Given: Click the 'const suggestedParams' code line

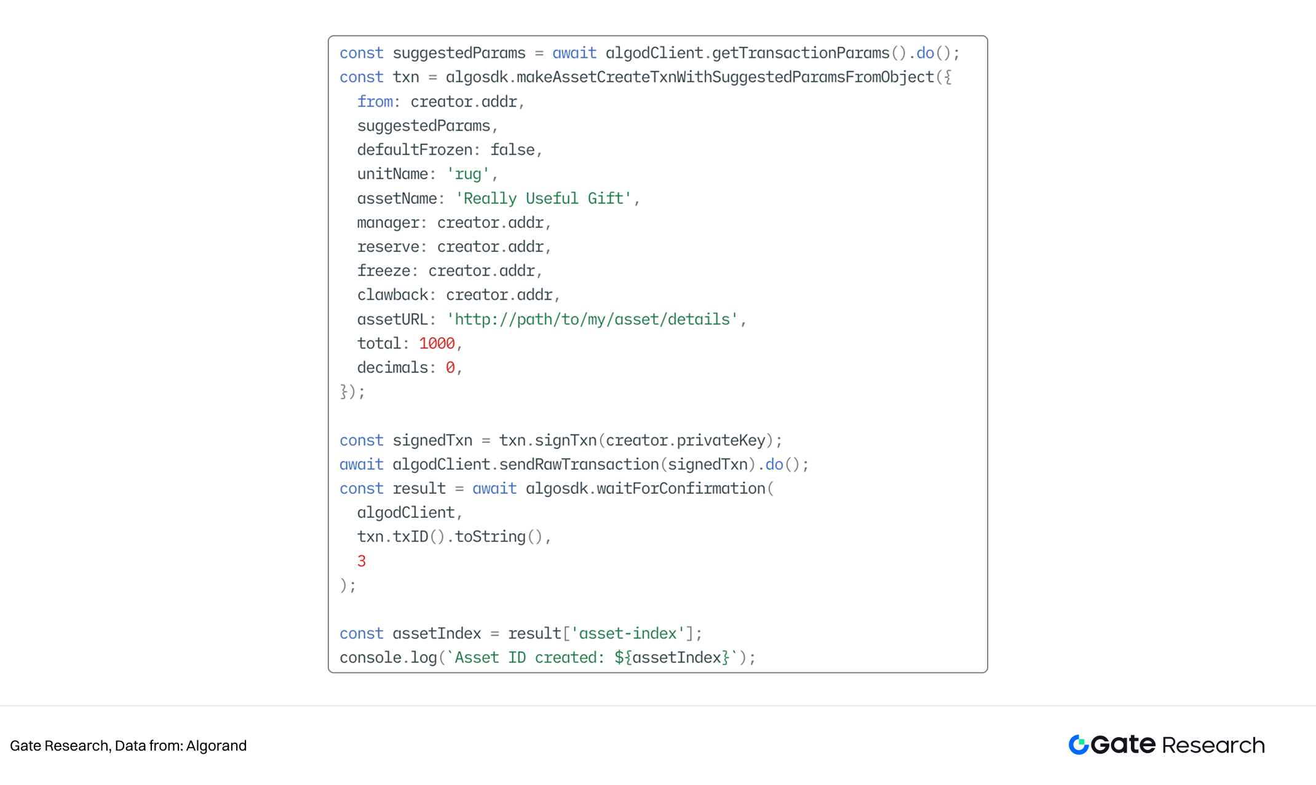Looking at the screenshot, I should [x=649, y=53].
